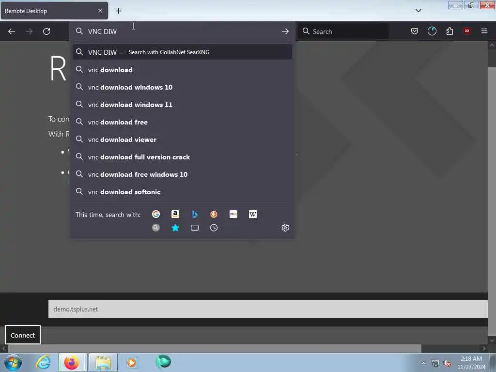The height and width of the screenshot is (372, 496).
Task: Focus the toolbar Search box
Action: coord(343,31)
